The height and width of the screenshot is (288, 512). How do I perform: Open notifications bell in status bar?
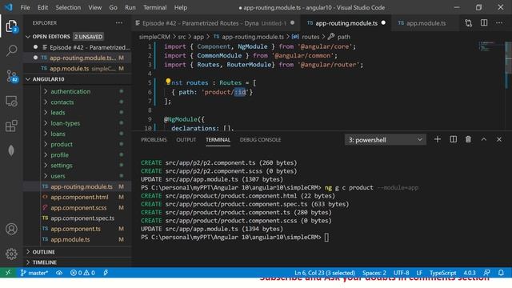501,273
